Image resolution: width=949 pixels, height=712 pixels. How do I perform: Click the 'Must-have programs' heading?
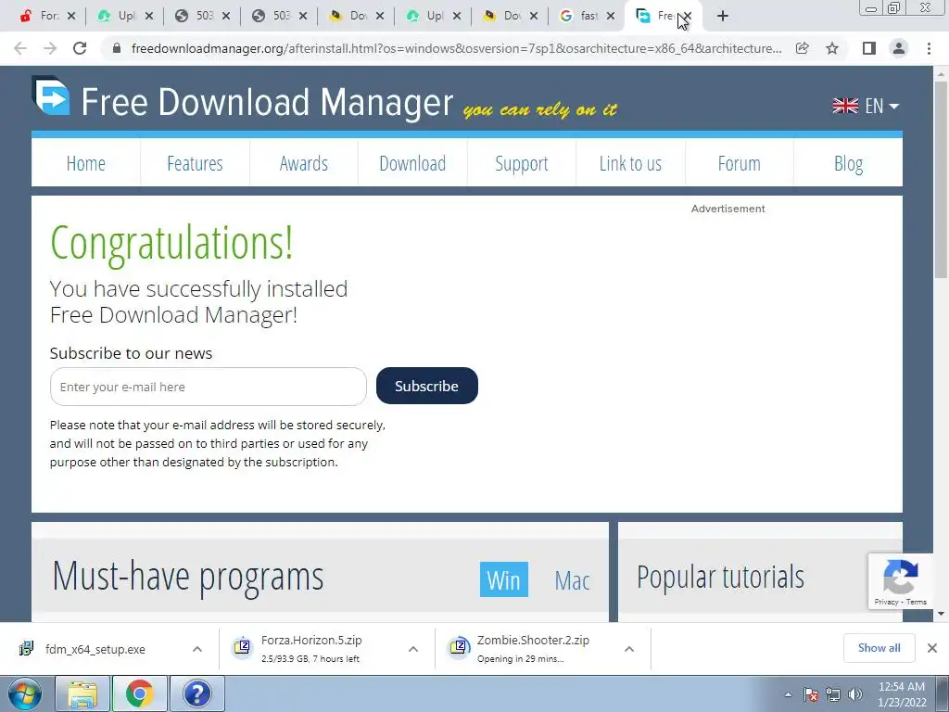tap(187, 577)
